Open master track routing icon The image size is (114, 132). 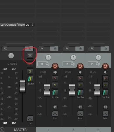[x=30, y=79]
